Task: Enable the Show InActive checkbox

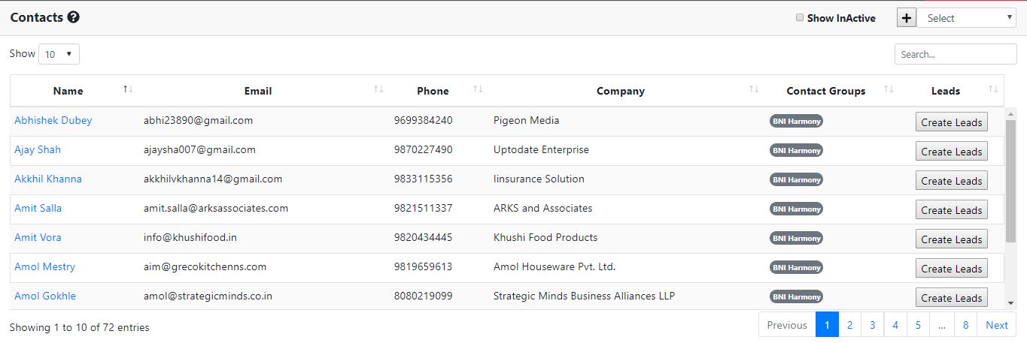Action: pos(800,17)
